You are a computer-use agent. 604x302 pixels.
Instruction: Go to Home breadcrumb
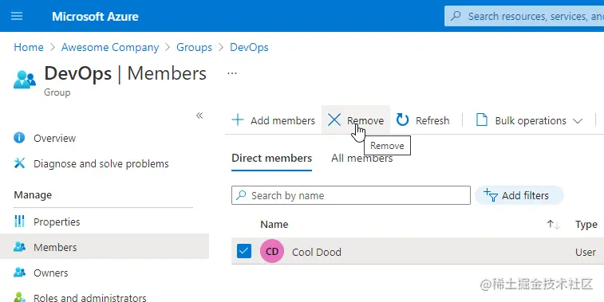tap(29, 47)
